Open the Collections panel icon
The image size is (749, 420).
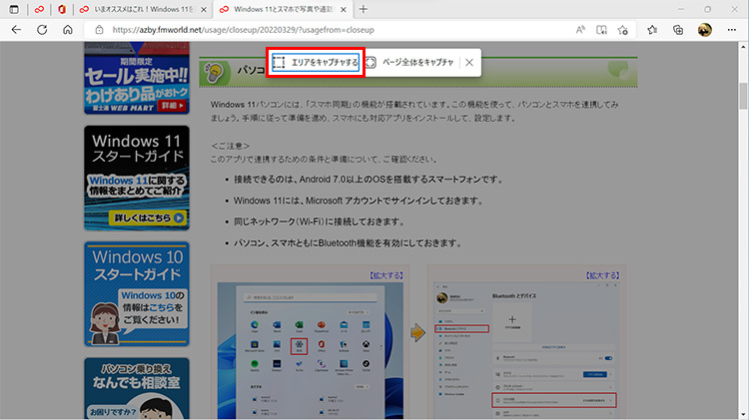click(678, 30)
